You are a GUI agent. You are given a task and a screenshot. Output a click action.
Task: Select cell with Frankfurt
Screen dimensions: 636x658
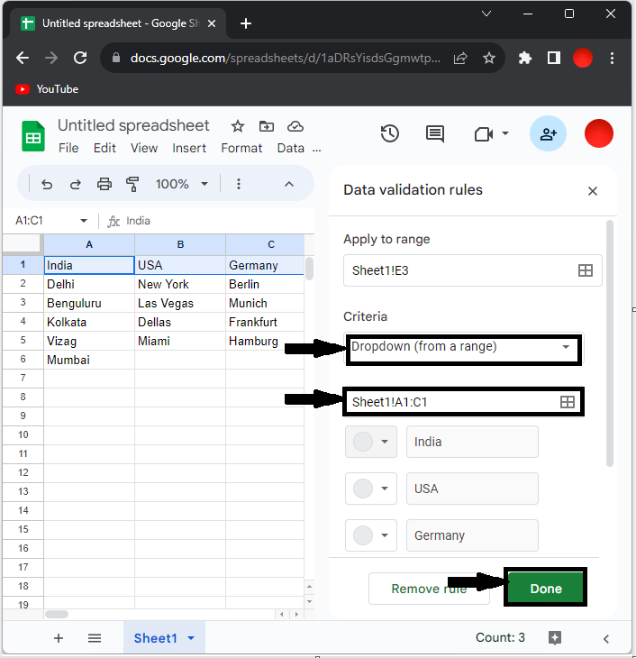click(265, 322)
